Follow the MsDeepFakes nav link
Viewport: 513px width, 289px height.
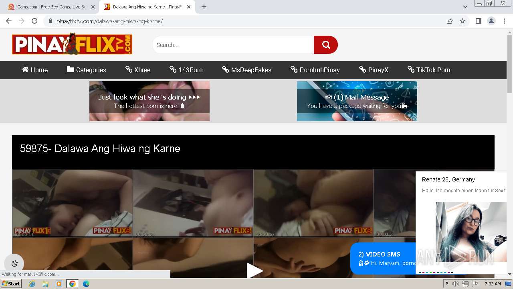246,70
